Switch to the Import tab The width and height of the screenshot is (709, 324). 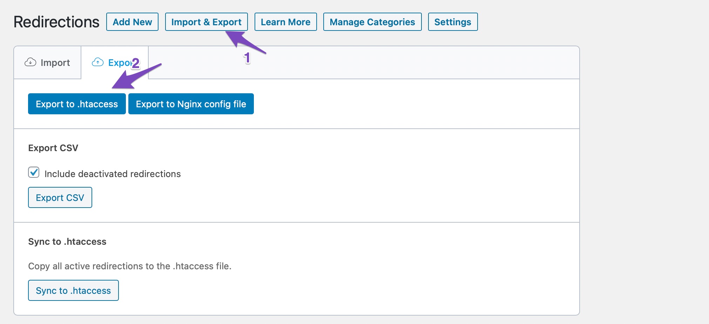[x=48, y=62]
